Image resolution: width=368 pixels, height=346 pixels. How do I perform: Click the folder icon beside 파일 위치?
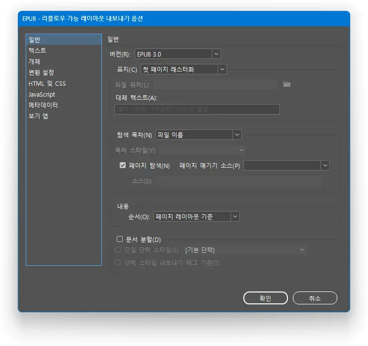[286, 84]
